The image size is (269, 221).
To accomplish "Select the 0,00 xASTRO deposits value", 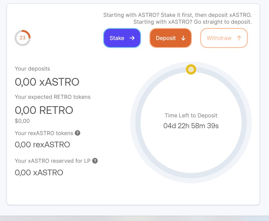I will click(47, 82).
